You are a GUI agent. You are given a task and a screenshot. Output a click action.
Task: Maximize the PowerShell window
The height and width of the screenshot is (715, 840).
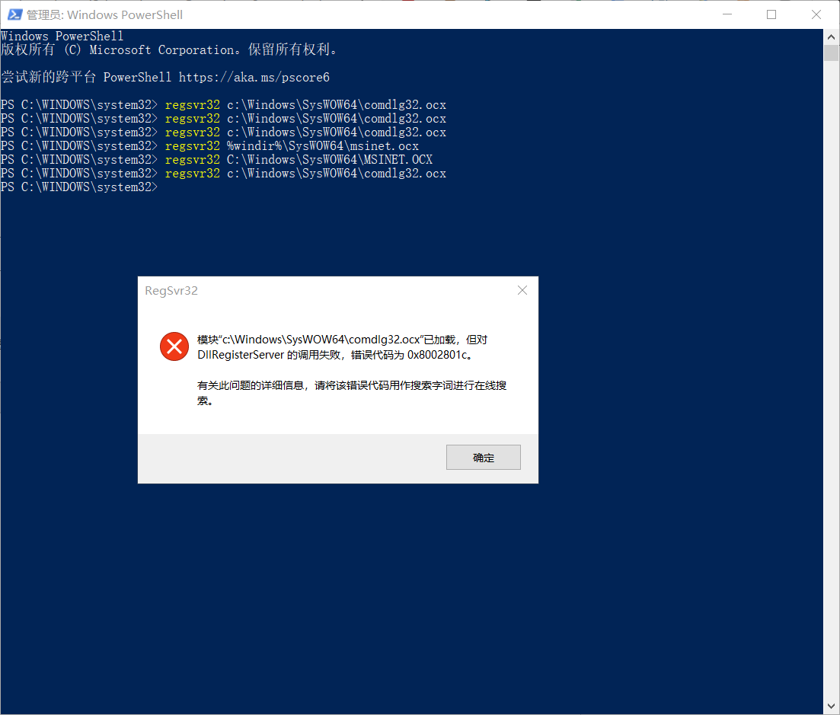pos(771,14)
